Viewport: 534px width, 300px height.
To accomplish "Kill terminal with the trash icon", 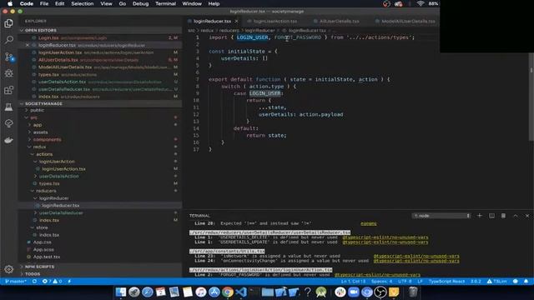I will (503, 216).
